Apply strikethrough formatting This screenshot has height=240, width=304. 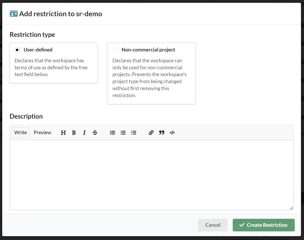point(95,133)
